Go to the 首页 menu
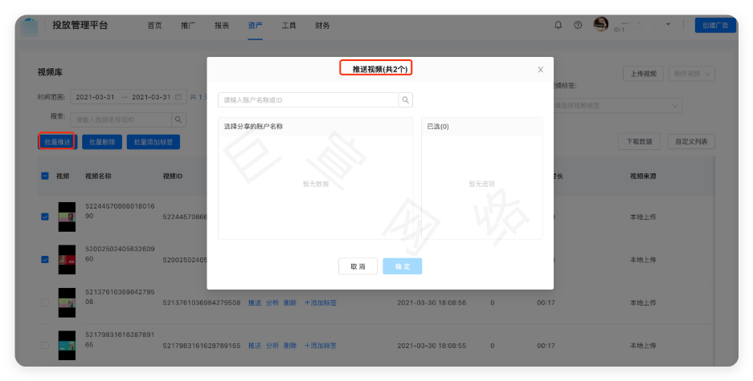Image resolution: width=753 pixels, height=381 pixels. click(x=154, y=26)
